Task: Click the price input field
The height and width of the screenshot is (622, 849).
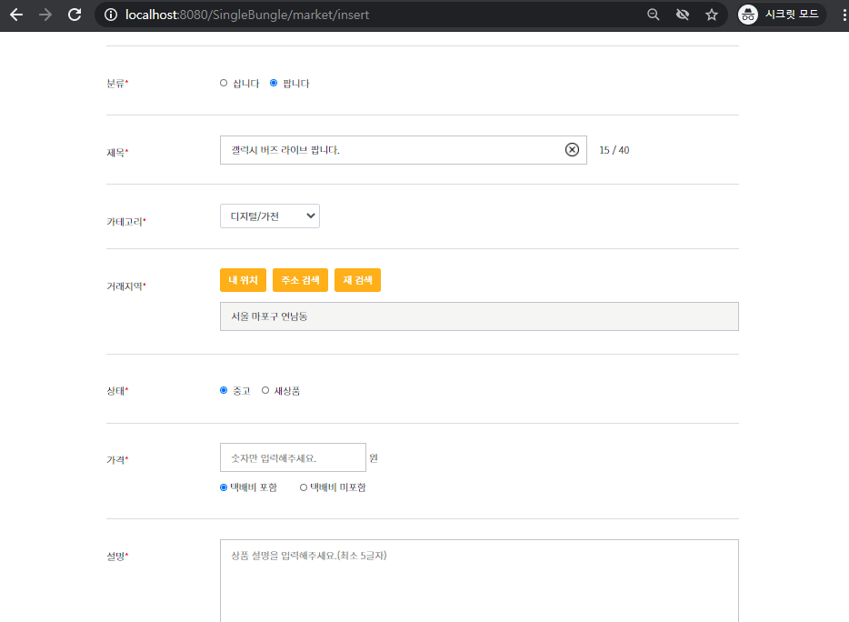Action: 293,457
